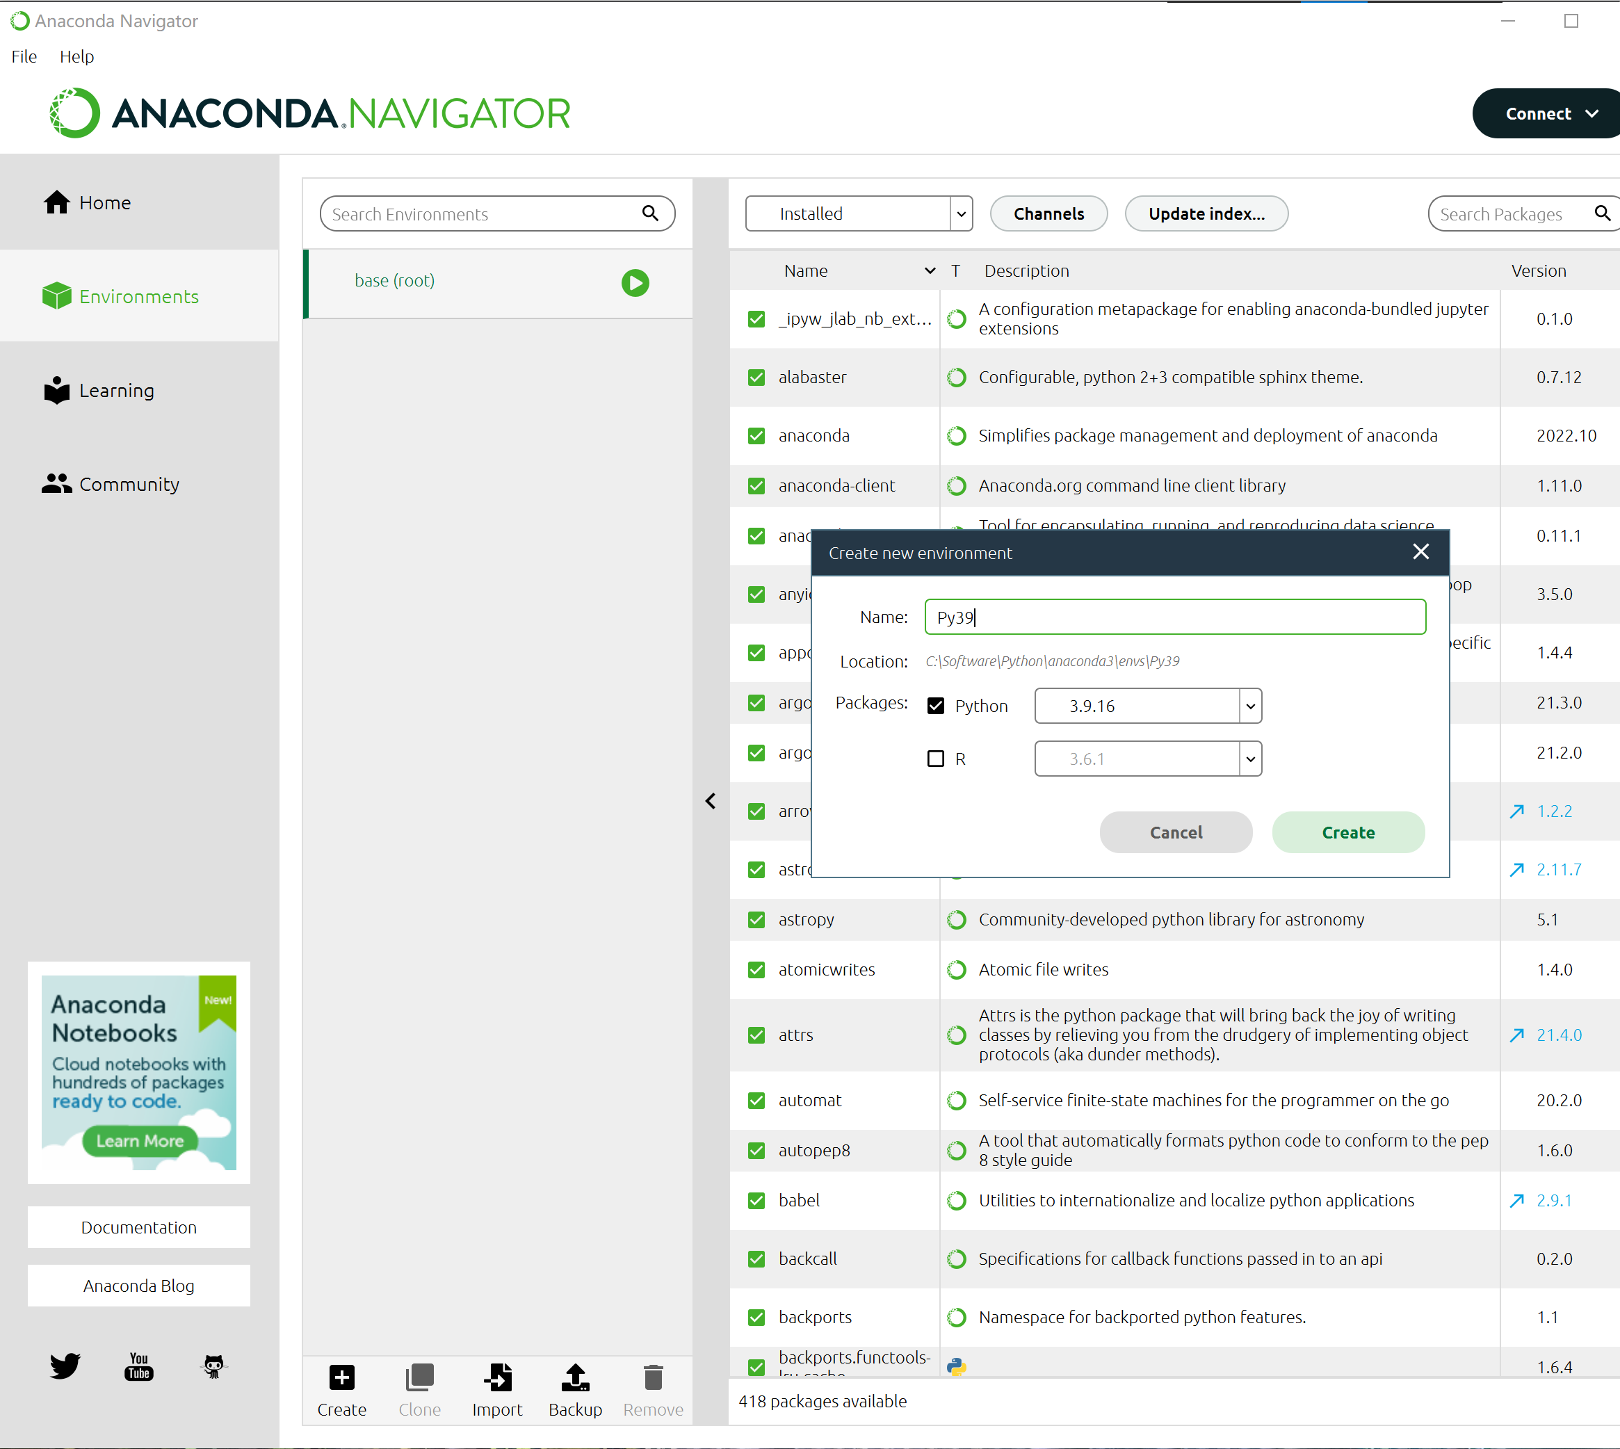Open the Help menu
Image resolution: width=1620 pixels, height=1449 pixels.
[76, 56]
